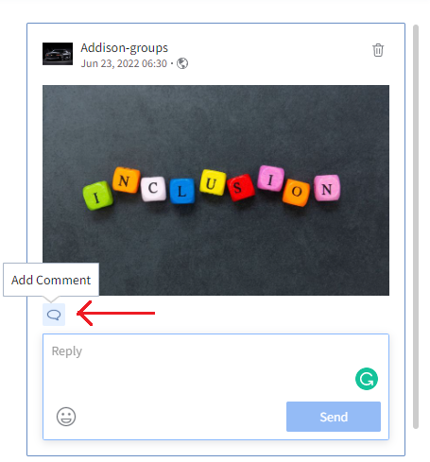
Task: Click the green Grammarly icon
Action: tap(367, 379)
